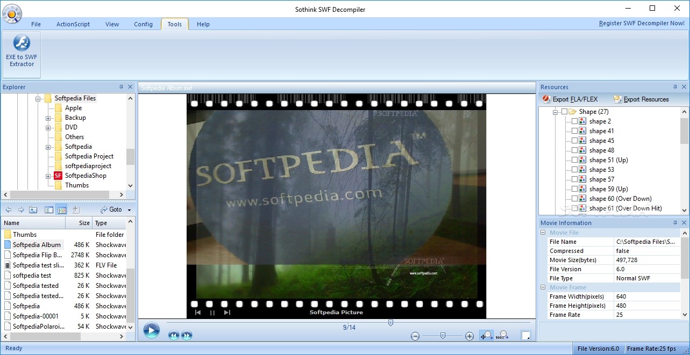Viewport: 690px width, 355px height.
Task: Collapse the Shape (27) resource group
Action: (x=554, y=112)
